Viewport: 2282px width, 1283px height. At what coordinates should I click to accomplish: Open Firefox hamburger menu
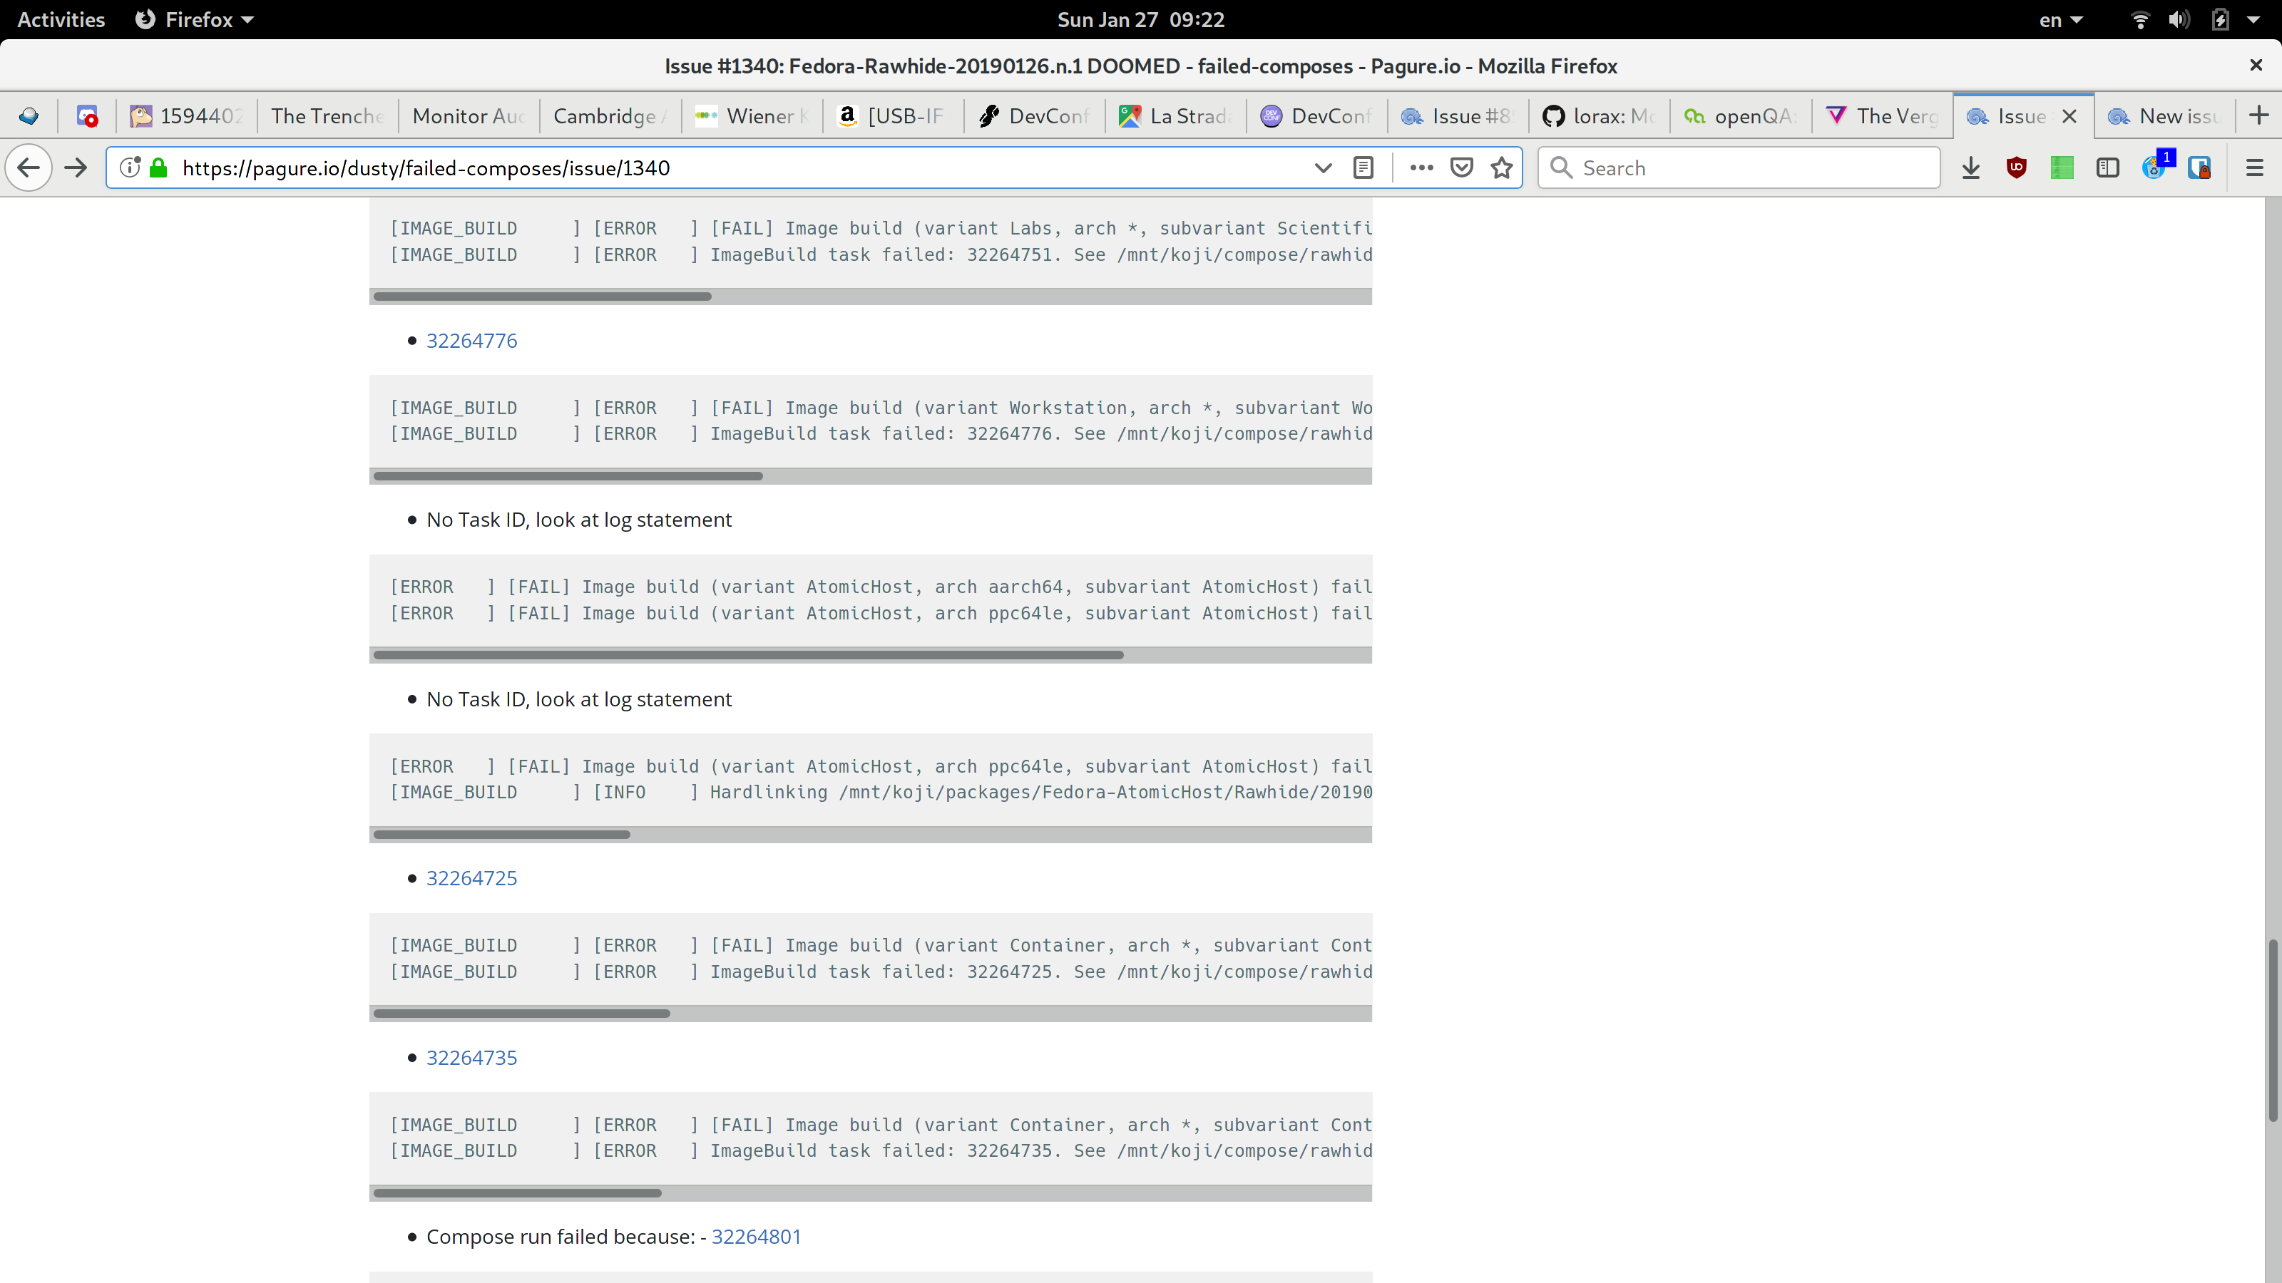[2254, 168]
